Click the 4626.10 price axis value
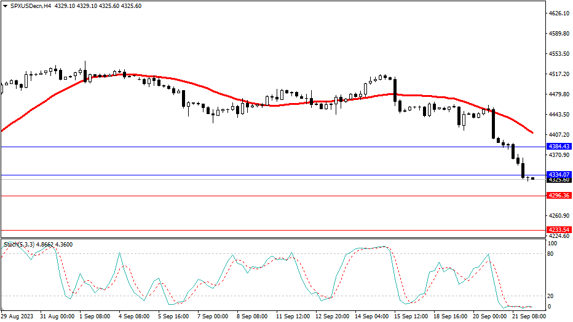The width and height of the screenshot is (573, 322). [559, 13]
